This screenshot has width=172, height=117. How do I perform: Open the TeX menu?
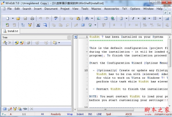pos(124,9)
